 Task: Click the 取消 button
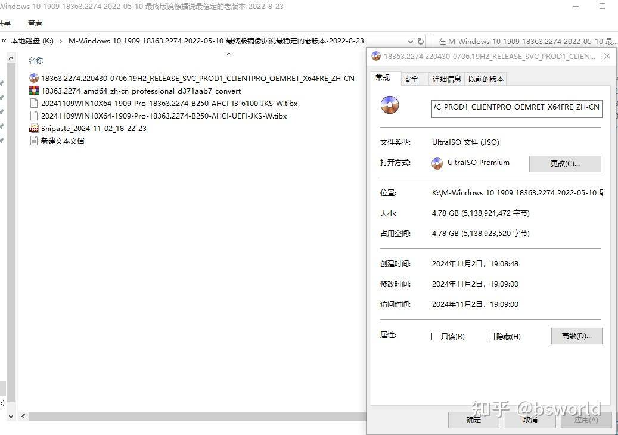pos(530,420)
